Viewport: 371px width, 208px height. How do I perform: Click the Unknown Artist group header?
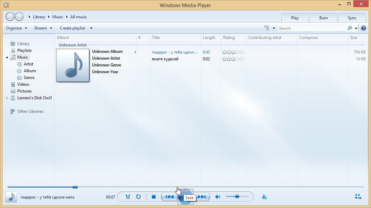[73, 45]
